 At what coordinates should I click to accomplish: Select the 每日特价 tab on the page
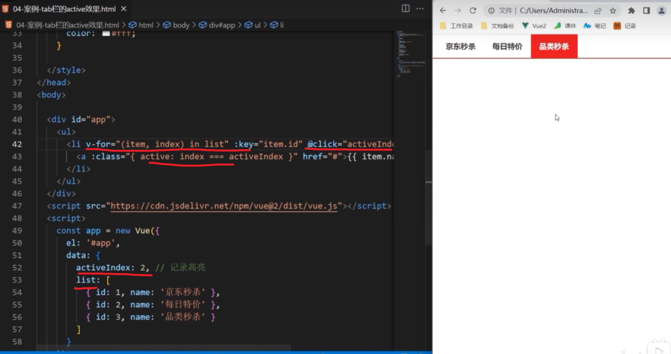[507, 46]
